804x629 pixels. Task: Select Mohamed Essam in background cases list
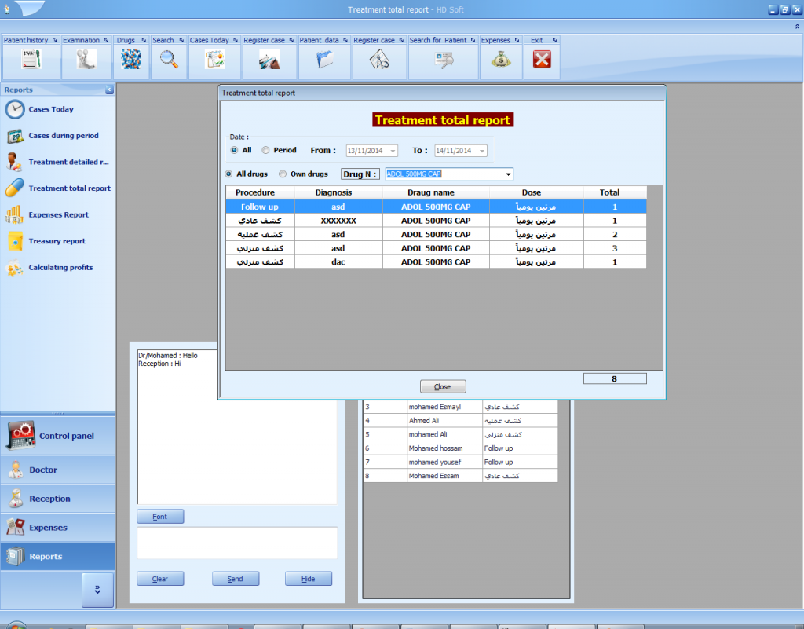(460, 476)
